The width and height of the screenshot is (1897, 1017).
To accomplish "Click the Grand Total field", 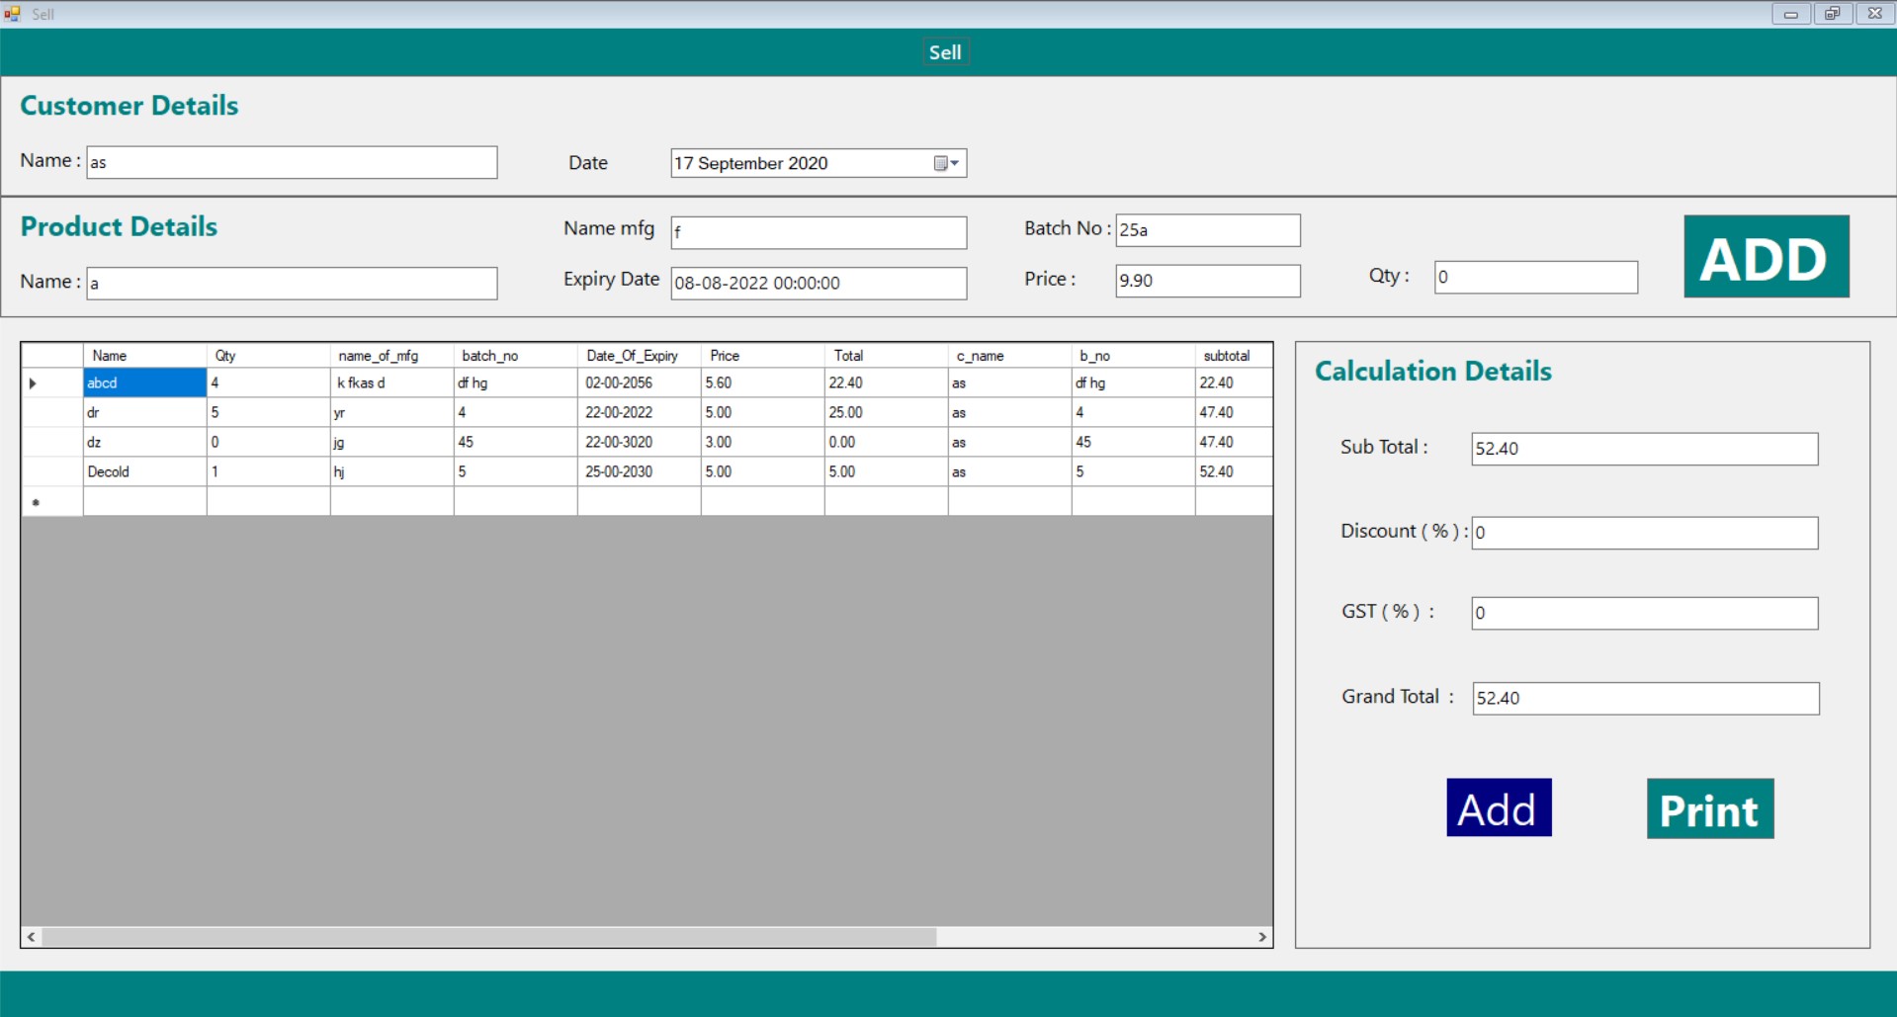I will [1645, 698].
